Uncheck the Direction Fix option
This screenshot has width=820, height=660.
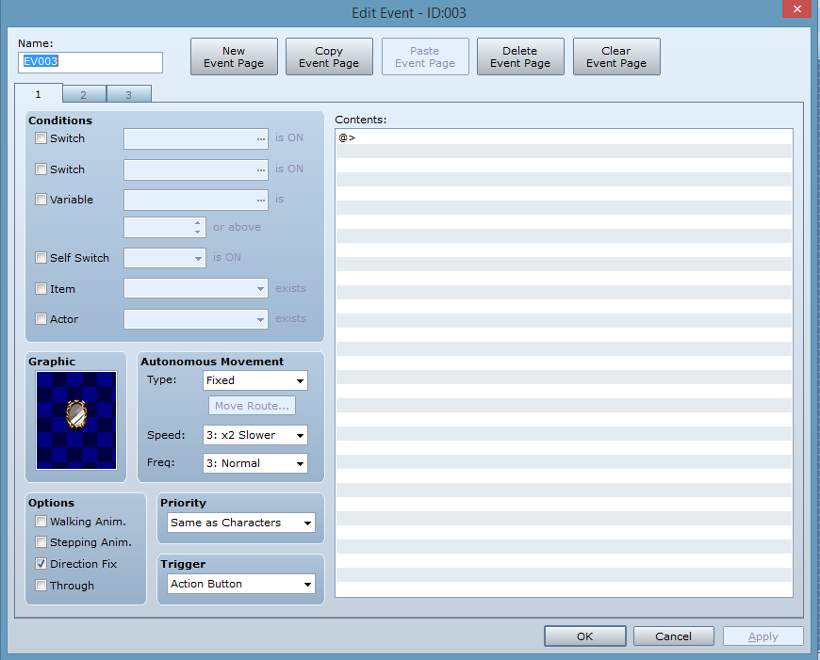41,564
